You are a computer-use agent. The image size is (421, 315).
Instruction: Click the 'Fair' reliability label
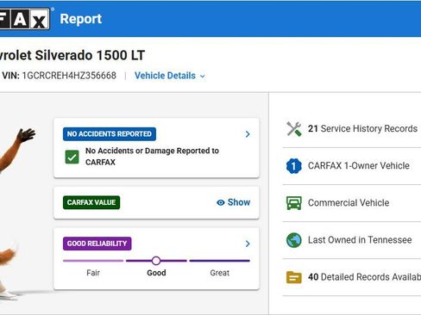[x=93, y=273]
